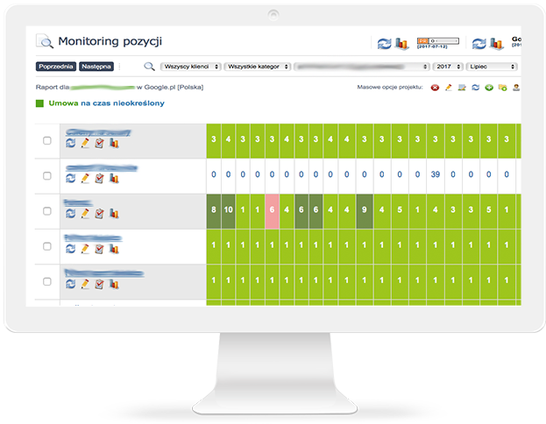Click the pencil edit icon in the second keyword row

[85, 178]
